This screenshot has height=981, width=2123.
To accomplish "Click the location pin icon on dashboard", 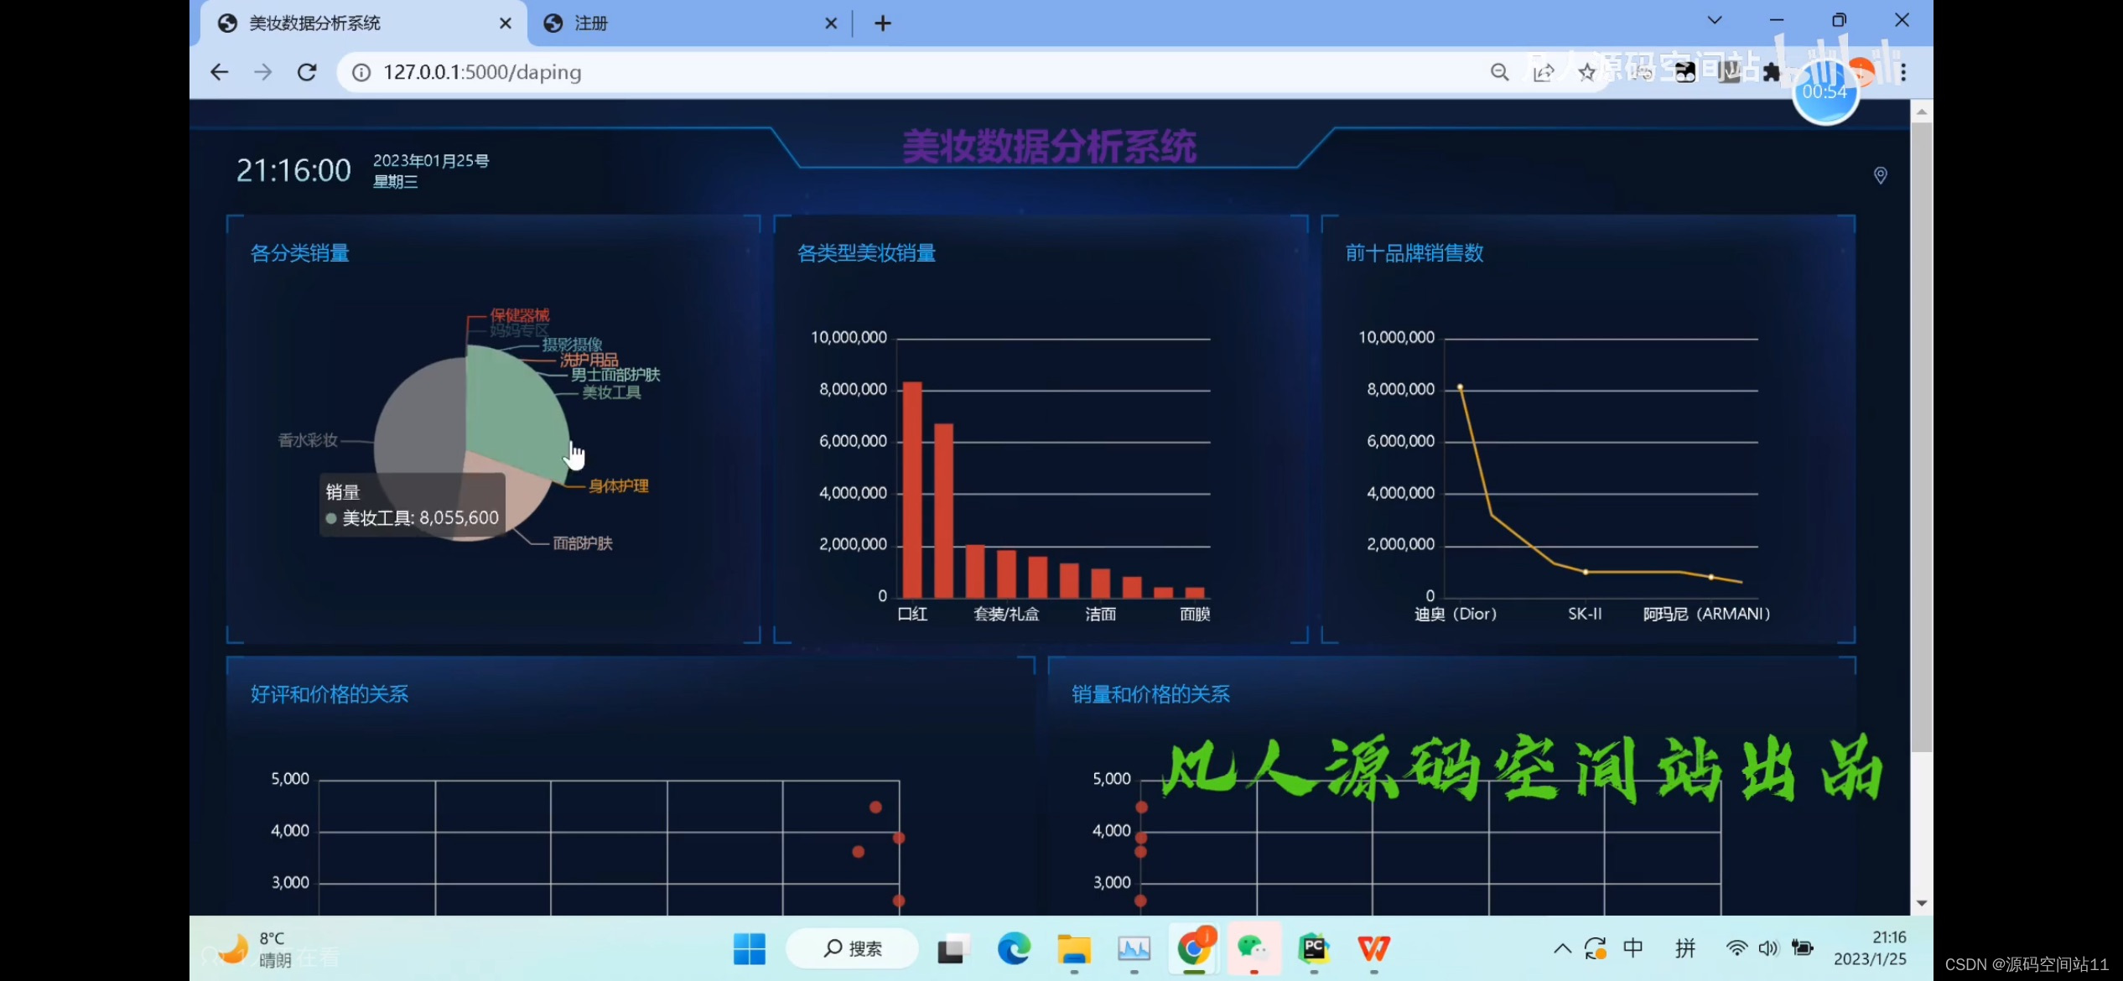I will (1880, 175).
